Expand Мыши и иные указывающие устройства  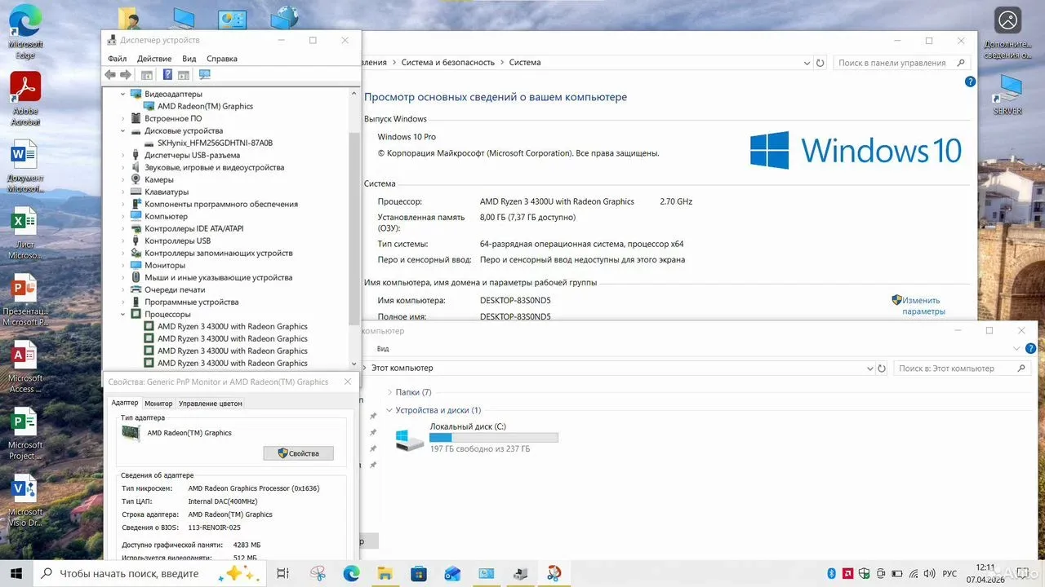coord(123,277)
